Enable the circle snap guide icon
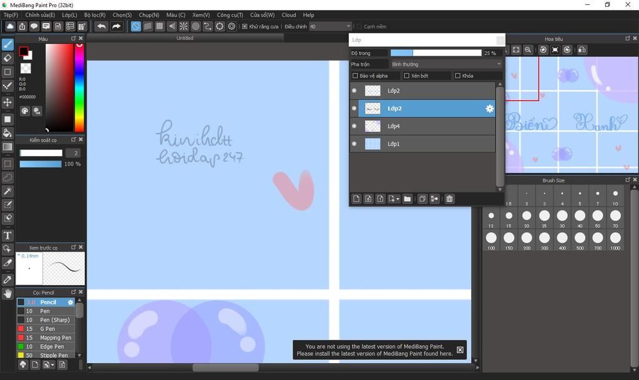The height and width of the screenshot is (380, 639). pyautogui.click(x=195, y=26)
